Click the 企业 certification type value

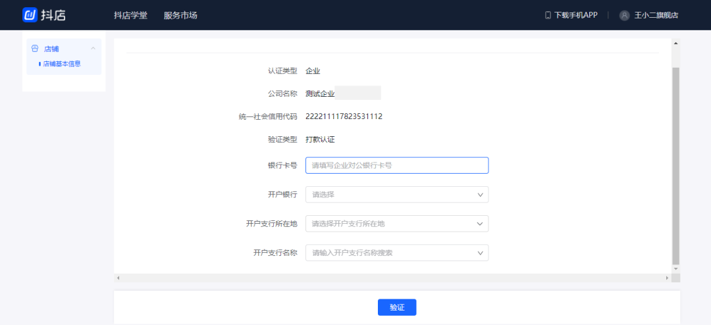tap(313, 70)
